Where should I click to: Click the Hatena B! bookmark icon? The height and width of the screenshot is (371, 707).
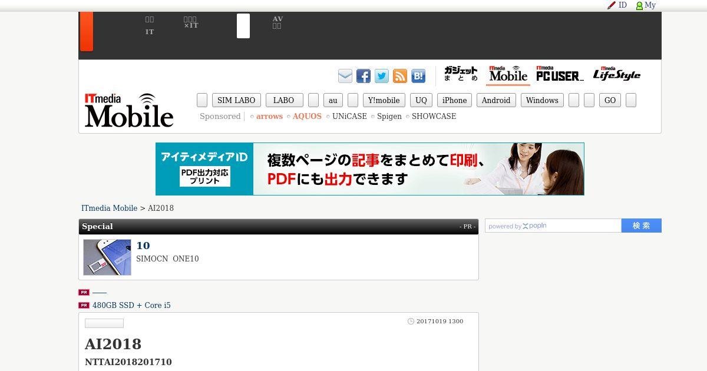click(x=418, y=76)
